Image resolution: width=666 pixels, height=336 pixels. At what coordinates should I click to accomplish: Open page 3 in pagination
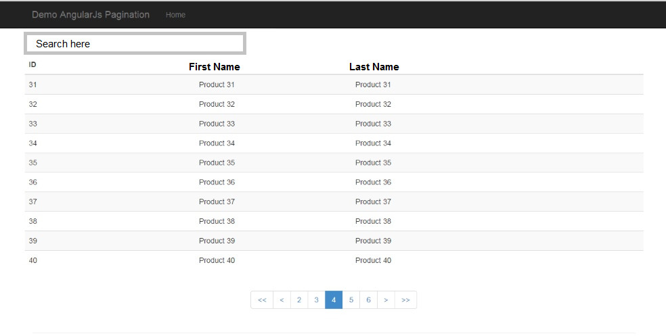[317, 300]
